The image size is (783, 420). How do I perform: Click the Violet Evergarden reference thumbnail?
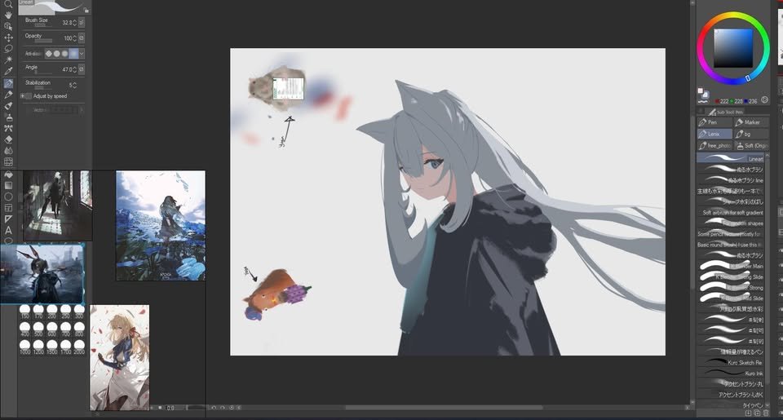point(119,357)
